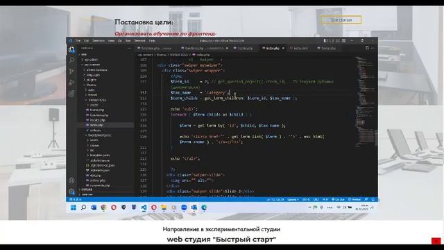Click the Spaces: 4 indentation setting

(293, 199)
